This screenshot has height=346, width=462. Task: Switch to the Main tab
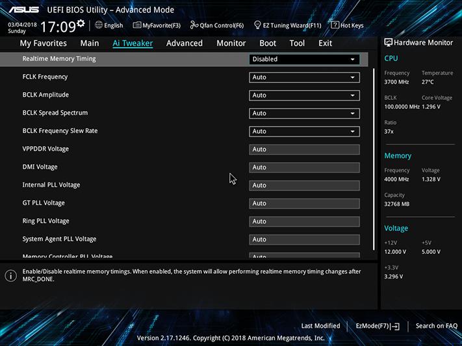(x=90, y=43)
